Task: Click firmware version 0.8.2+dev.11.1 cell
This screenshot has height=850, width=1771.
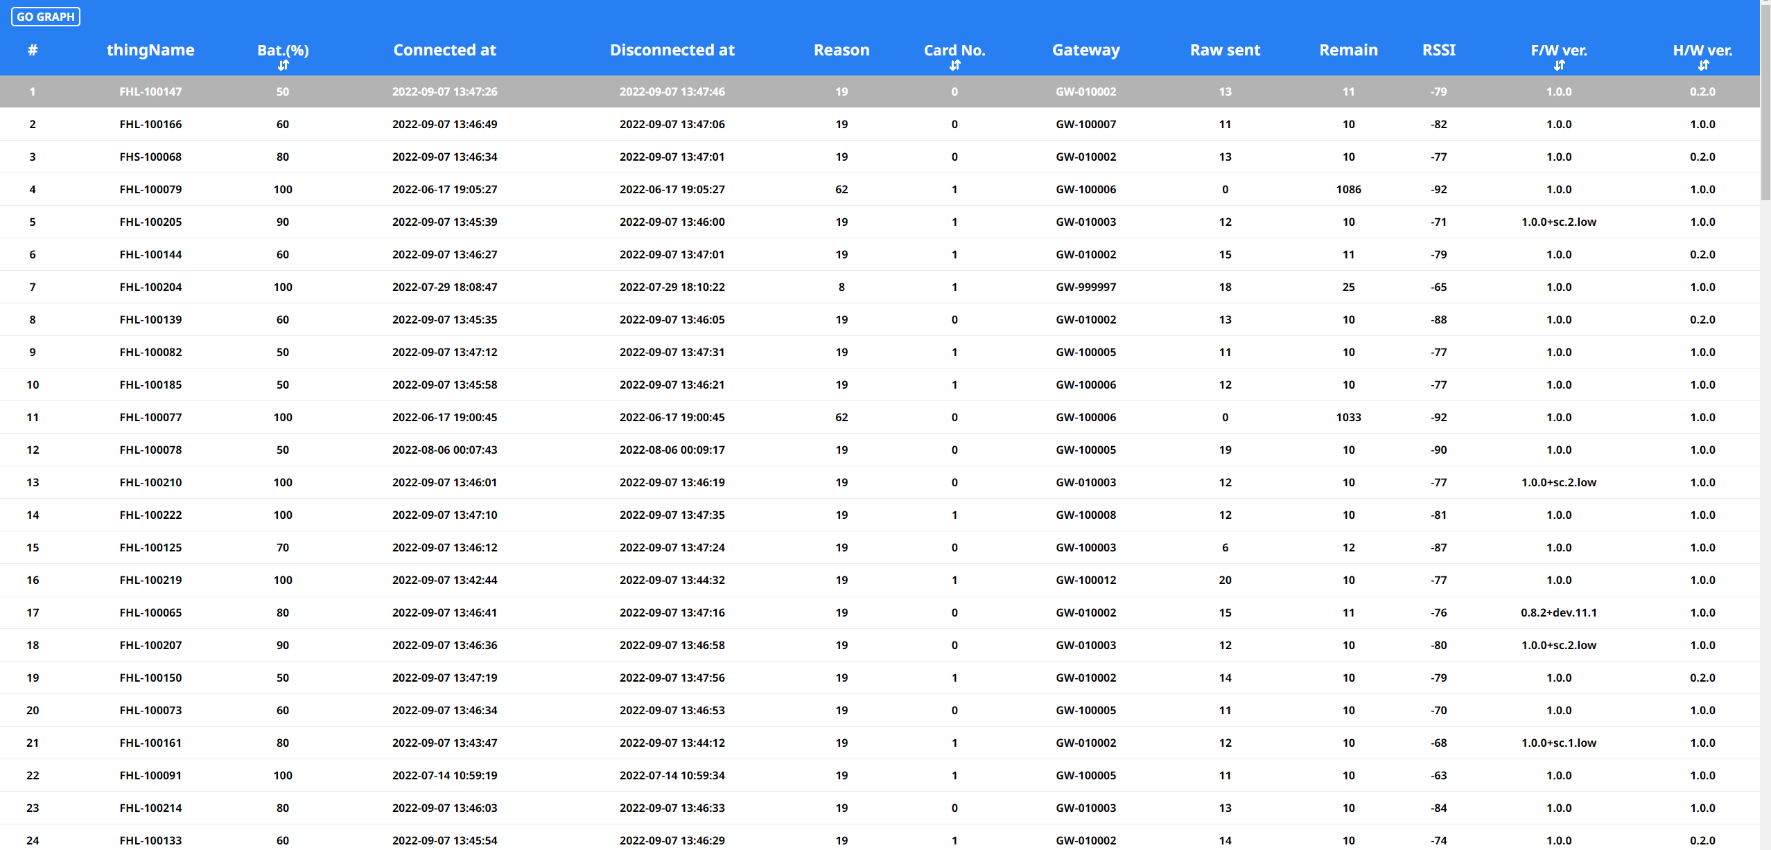Action: point(1559,612)
